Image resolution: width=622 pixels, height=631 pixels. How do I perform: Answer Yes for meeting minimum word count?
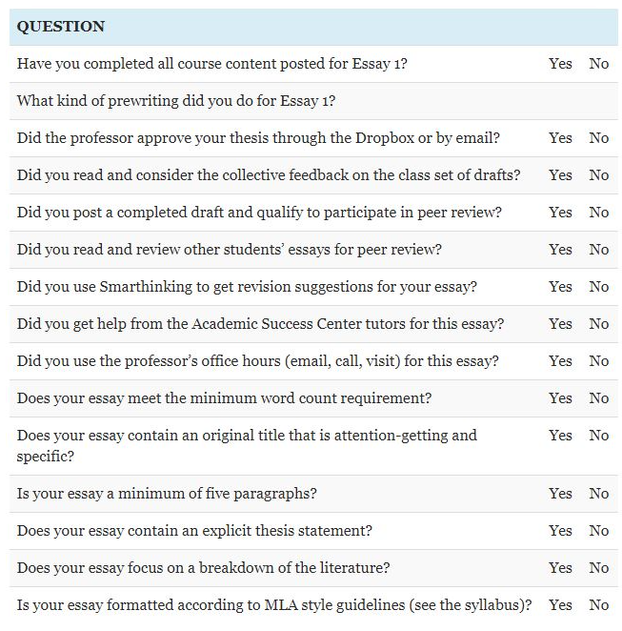click(x=560, y=398)
